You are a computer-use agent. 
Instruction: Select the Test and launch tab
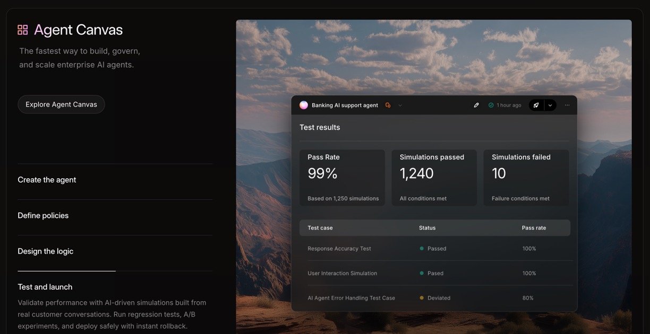pos(45,287)
